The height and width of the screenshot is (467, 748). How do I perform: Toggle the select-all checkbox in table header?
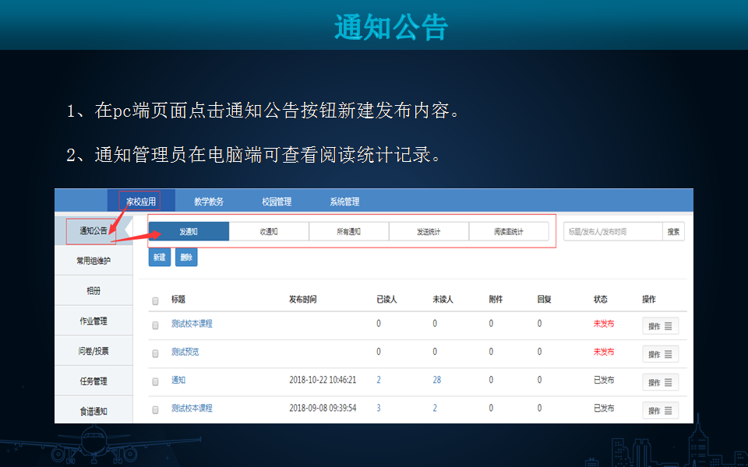[156, 300]
